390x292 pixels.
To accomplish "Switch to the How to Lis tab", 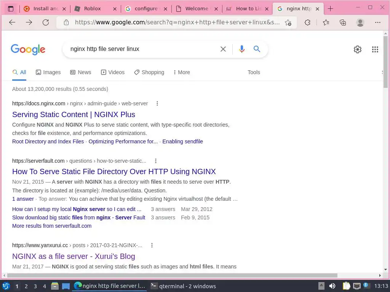I will tap(248, 9).
